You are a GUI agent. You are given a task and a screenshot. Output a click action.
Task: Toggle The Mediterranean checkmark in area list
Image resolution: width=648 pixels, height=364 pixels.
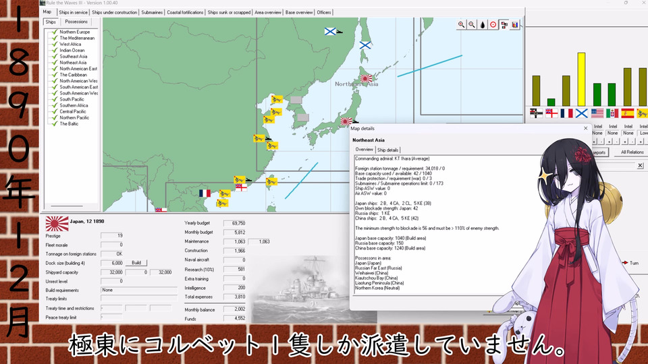coord(55,38)
